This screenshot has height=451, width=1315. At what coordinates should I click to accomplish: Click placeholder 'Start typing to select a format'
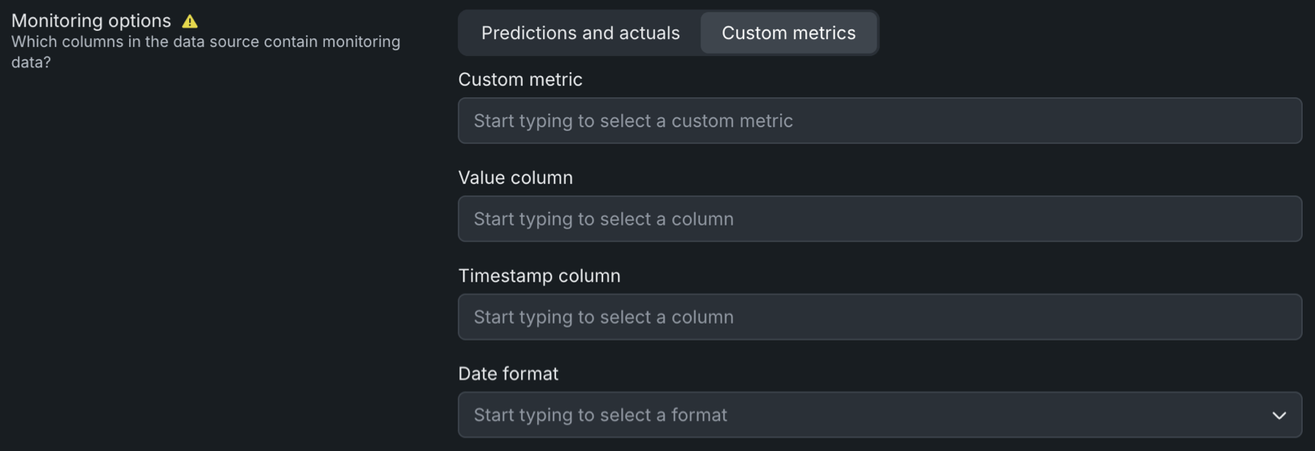point(600,415)
